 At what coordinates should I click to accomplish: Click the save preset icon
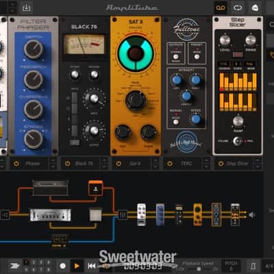(26, 8)
